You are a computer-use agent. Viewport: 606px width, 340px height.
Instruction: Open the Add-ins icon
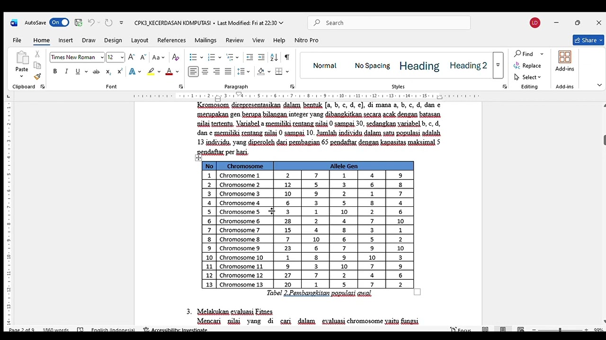[x=564, y=61]
